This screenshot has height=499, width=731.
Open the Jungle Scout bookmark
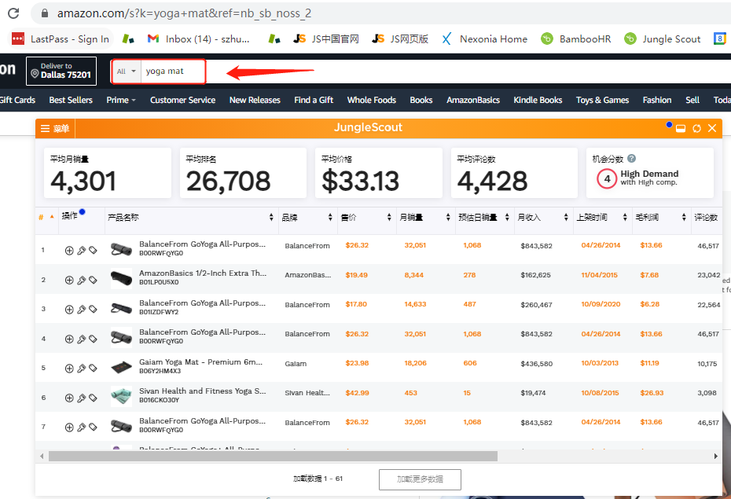point(663,39)
